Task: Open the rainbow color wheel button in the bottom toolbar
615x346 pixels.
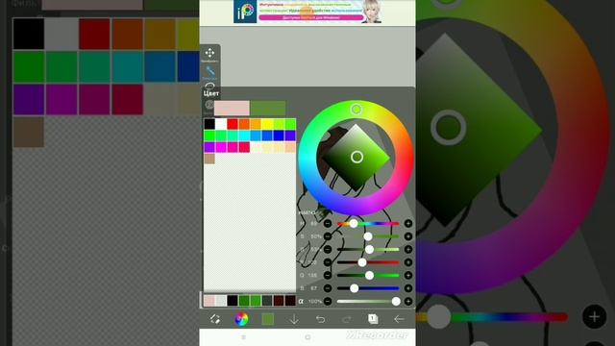Action: [x=241, y=319]
